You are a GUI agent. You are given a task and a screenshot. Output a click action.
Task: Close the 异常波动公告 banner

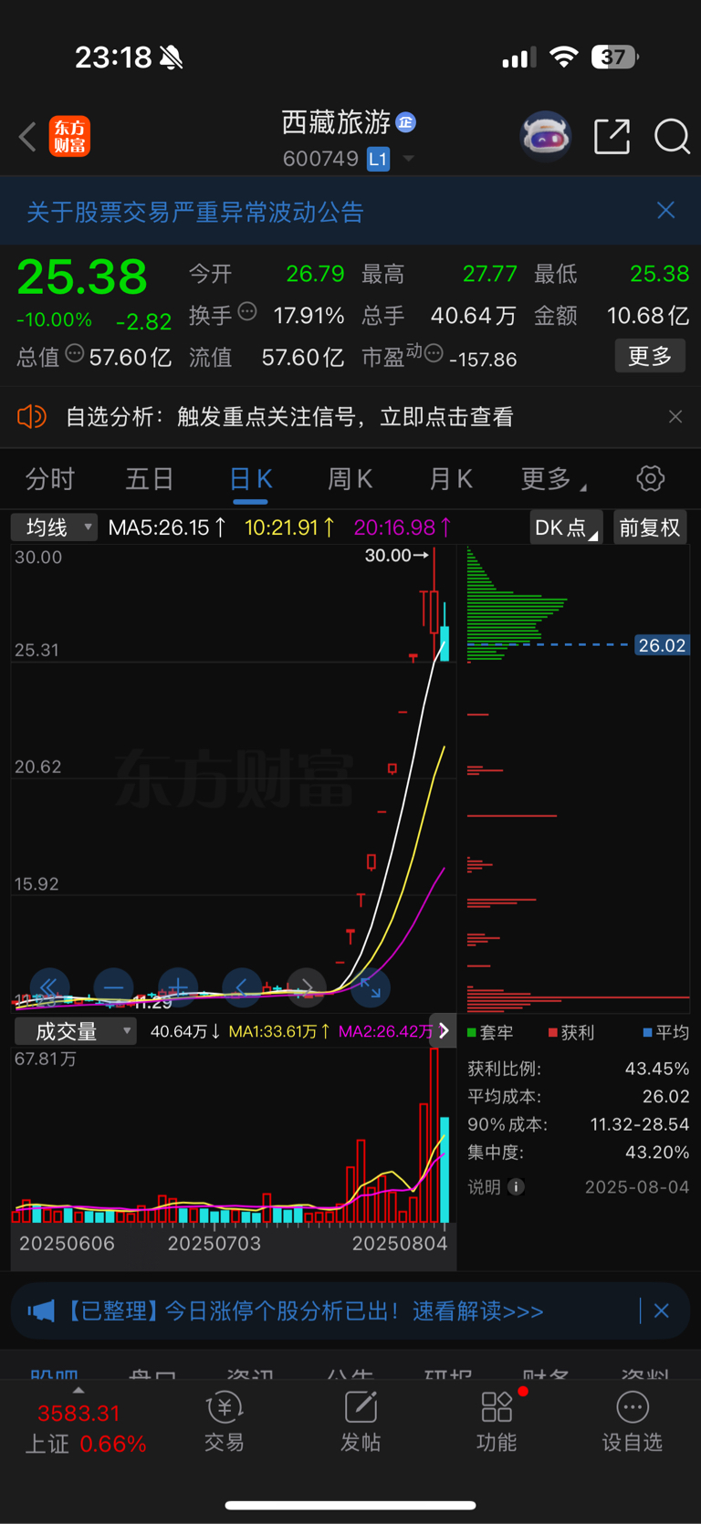tap(666, 211)
